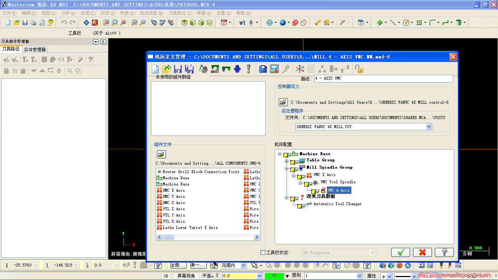Click the G1 post icon in operations manager
498x280 pixels.
[x=61, y=60]
